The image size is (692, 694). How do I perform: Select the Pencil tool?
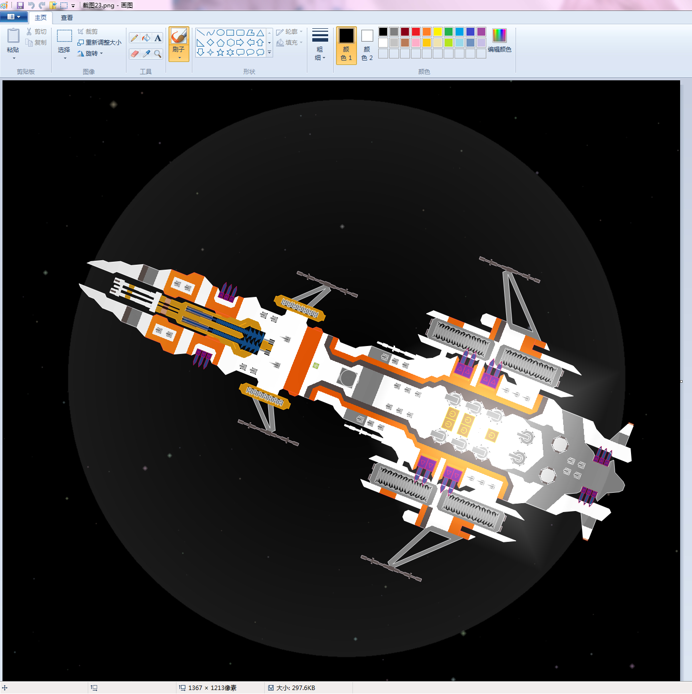134,38
